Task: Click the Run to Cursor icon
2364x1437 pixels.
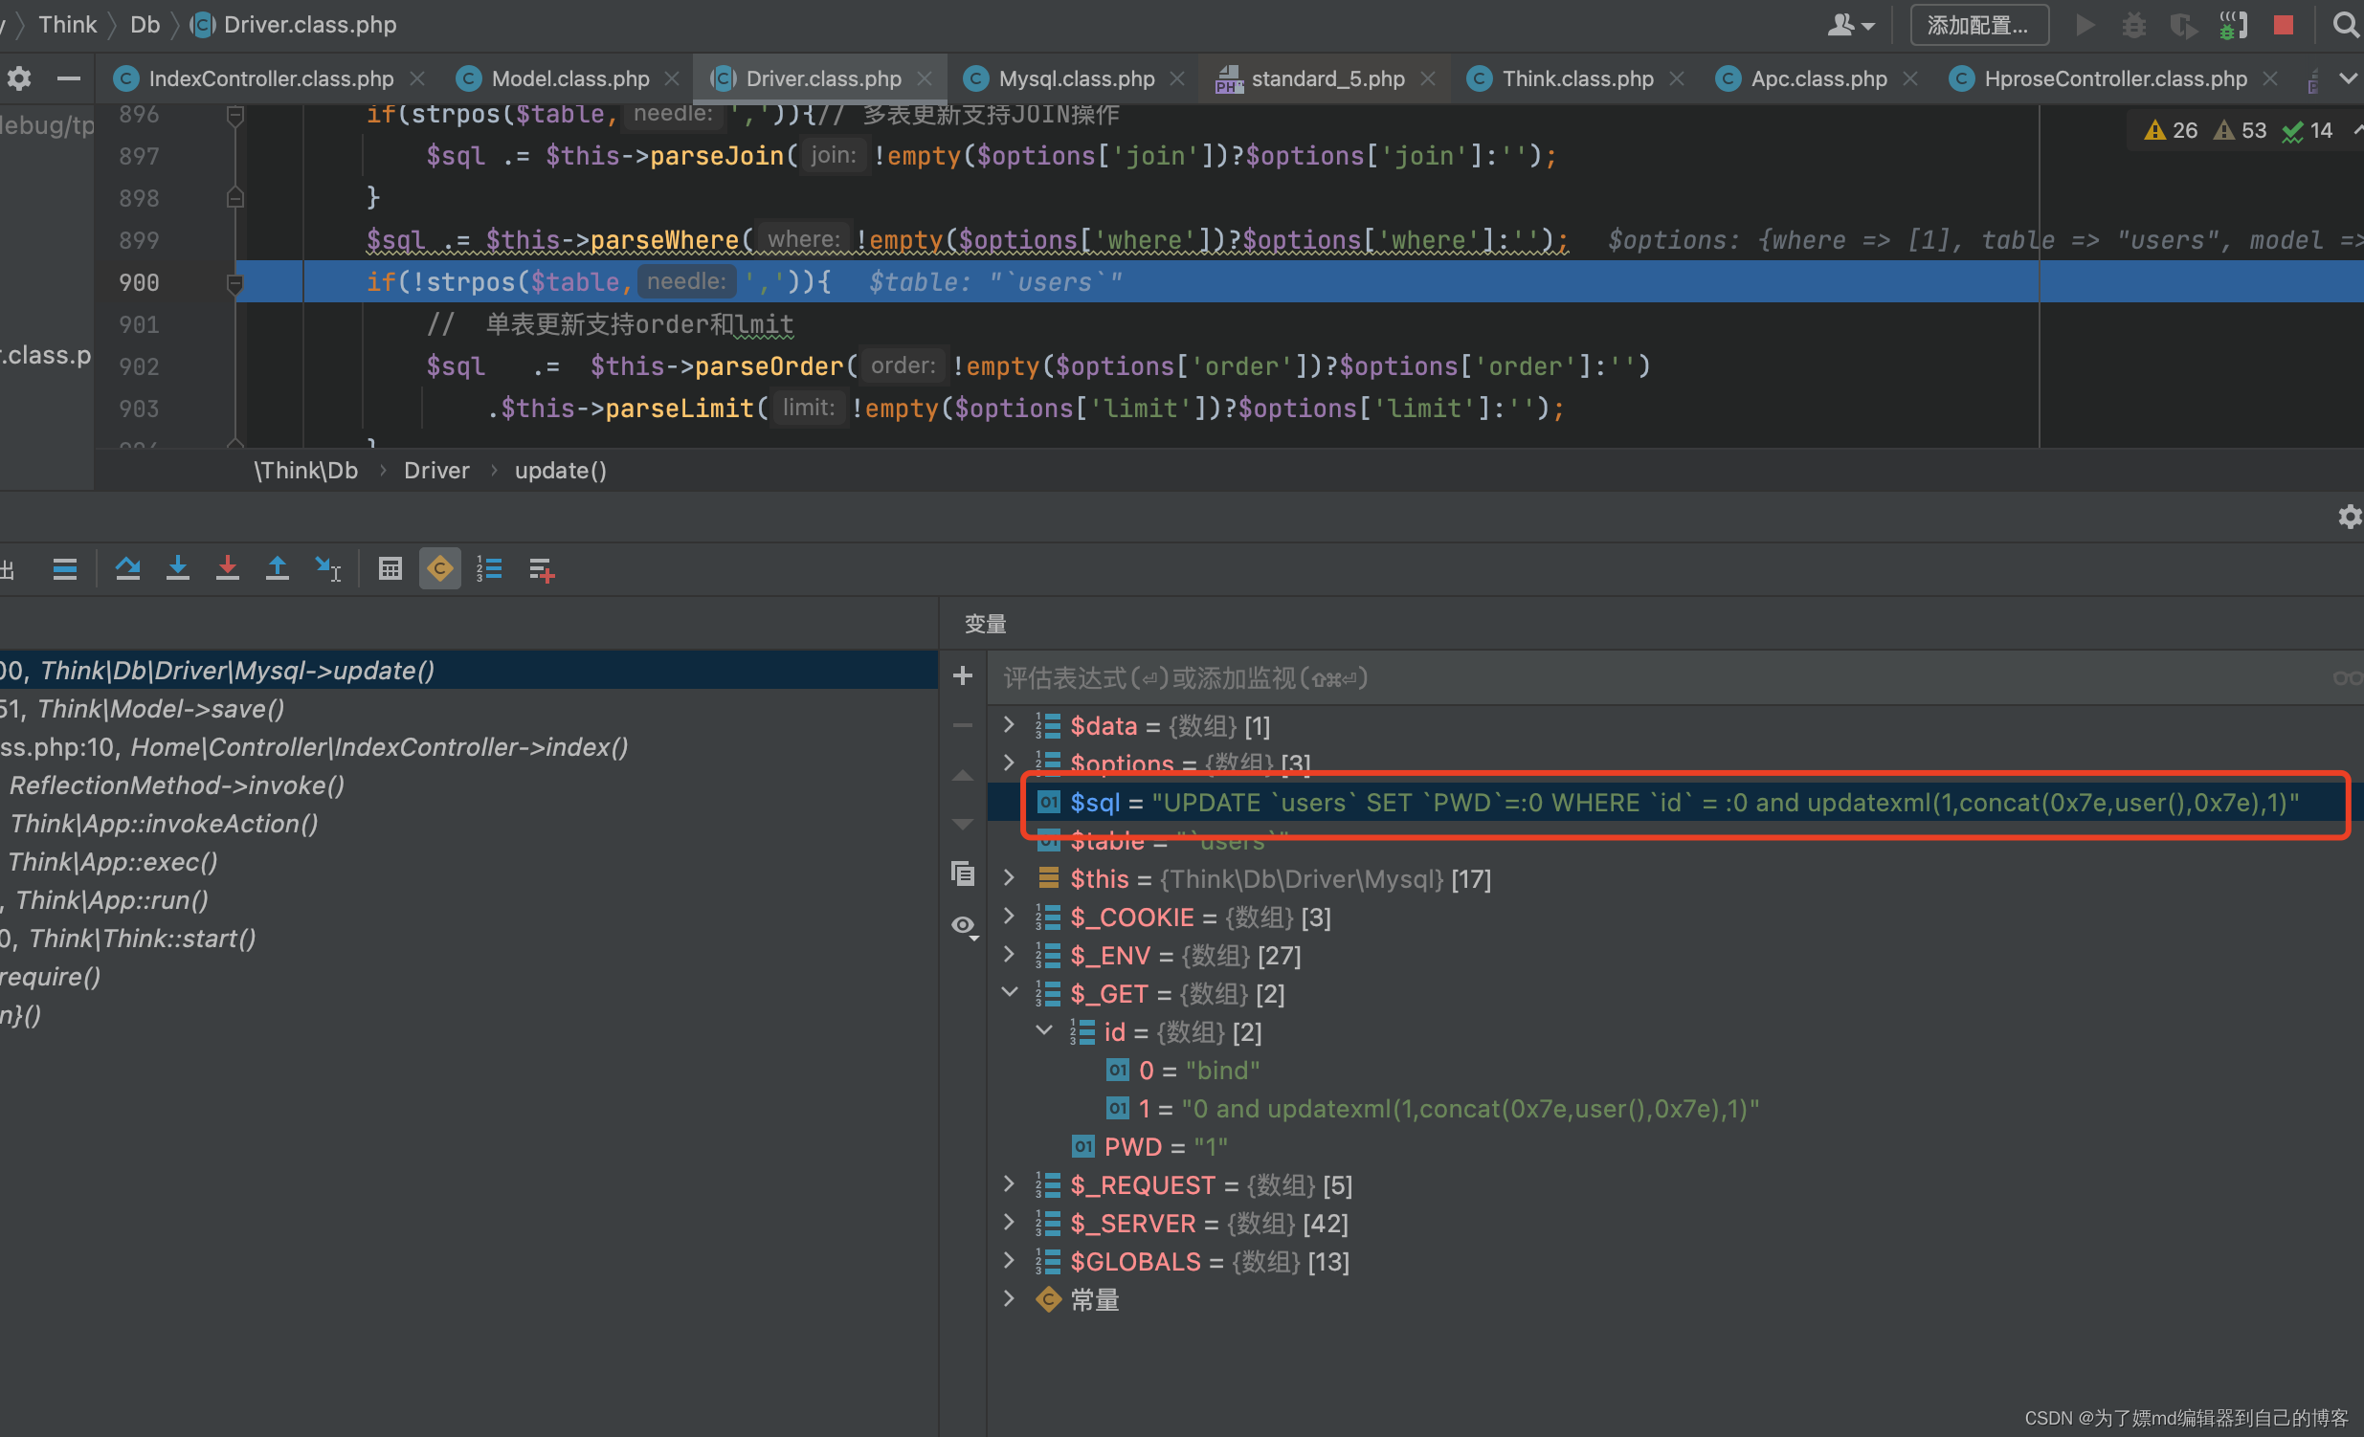Action: point(328,569)
